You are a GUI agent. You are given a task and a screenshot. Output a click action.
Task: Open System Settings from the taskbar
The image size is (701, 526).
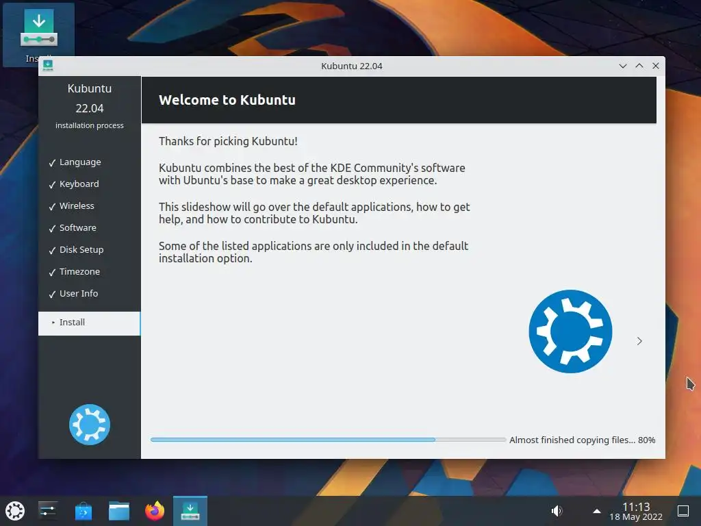click(x=47, y=511)
